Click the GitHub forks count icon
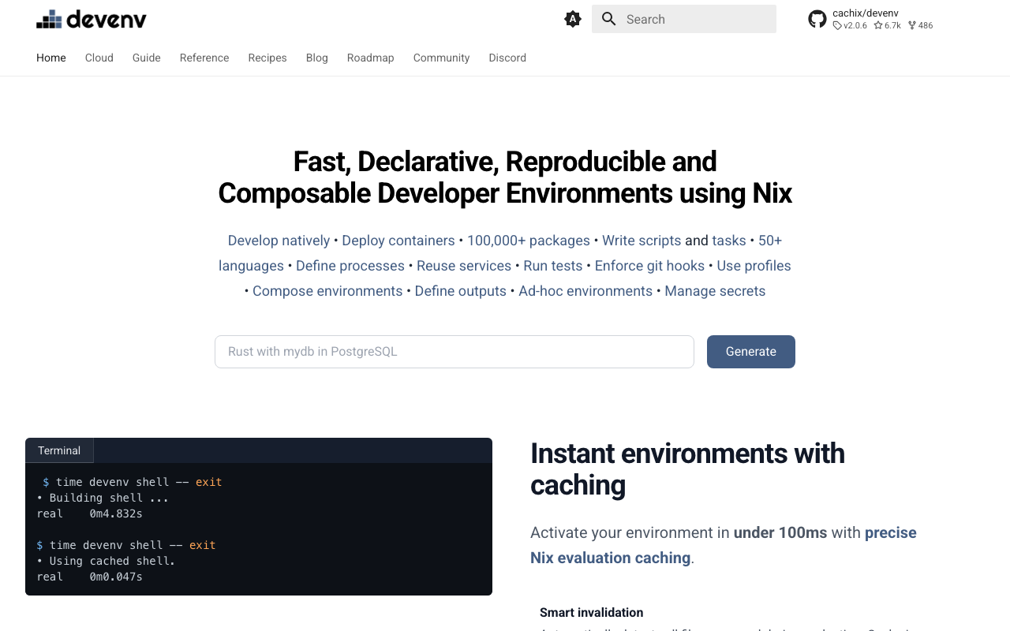 (x=912, y=25)
